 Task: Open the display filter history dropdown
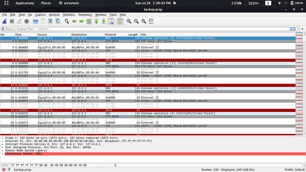click(298, 29)
